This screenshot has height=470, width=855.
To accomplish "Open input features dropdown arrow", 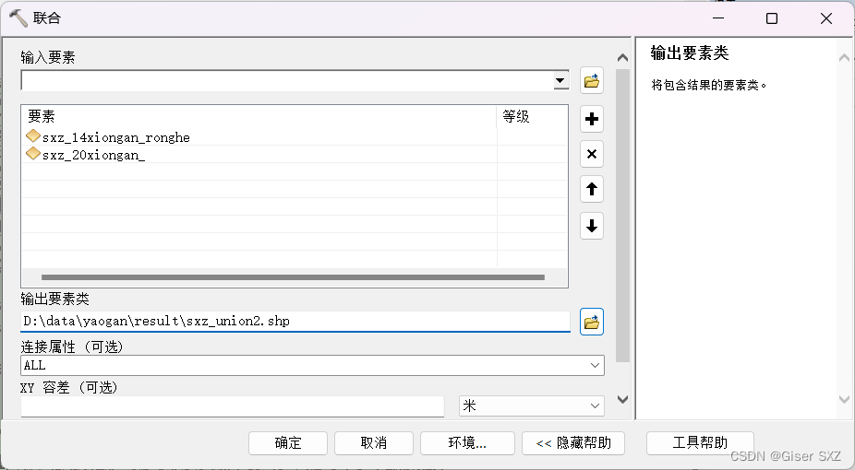I will pos(560,80).
